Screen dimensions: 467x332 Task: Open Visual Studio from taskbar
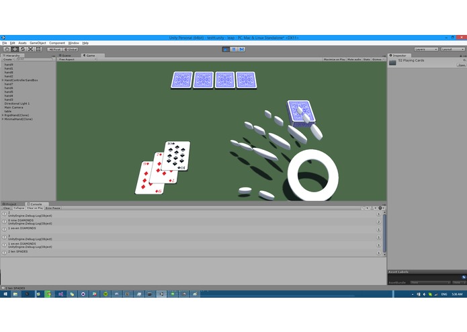click(x=60, y=294)
